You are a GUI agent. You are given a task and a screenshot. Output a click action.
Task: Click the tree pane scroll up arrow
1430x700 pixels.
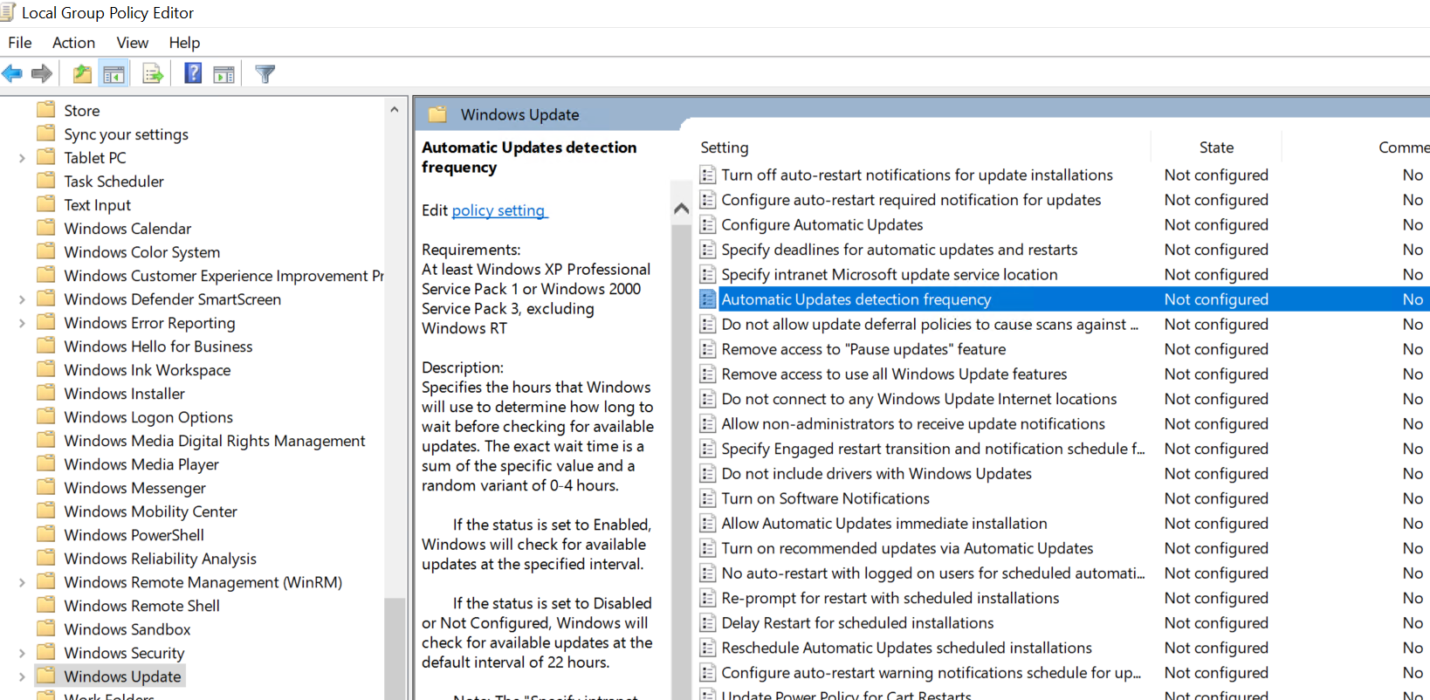coord(395,109)
